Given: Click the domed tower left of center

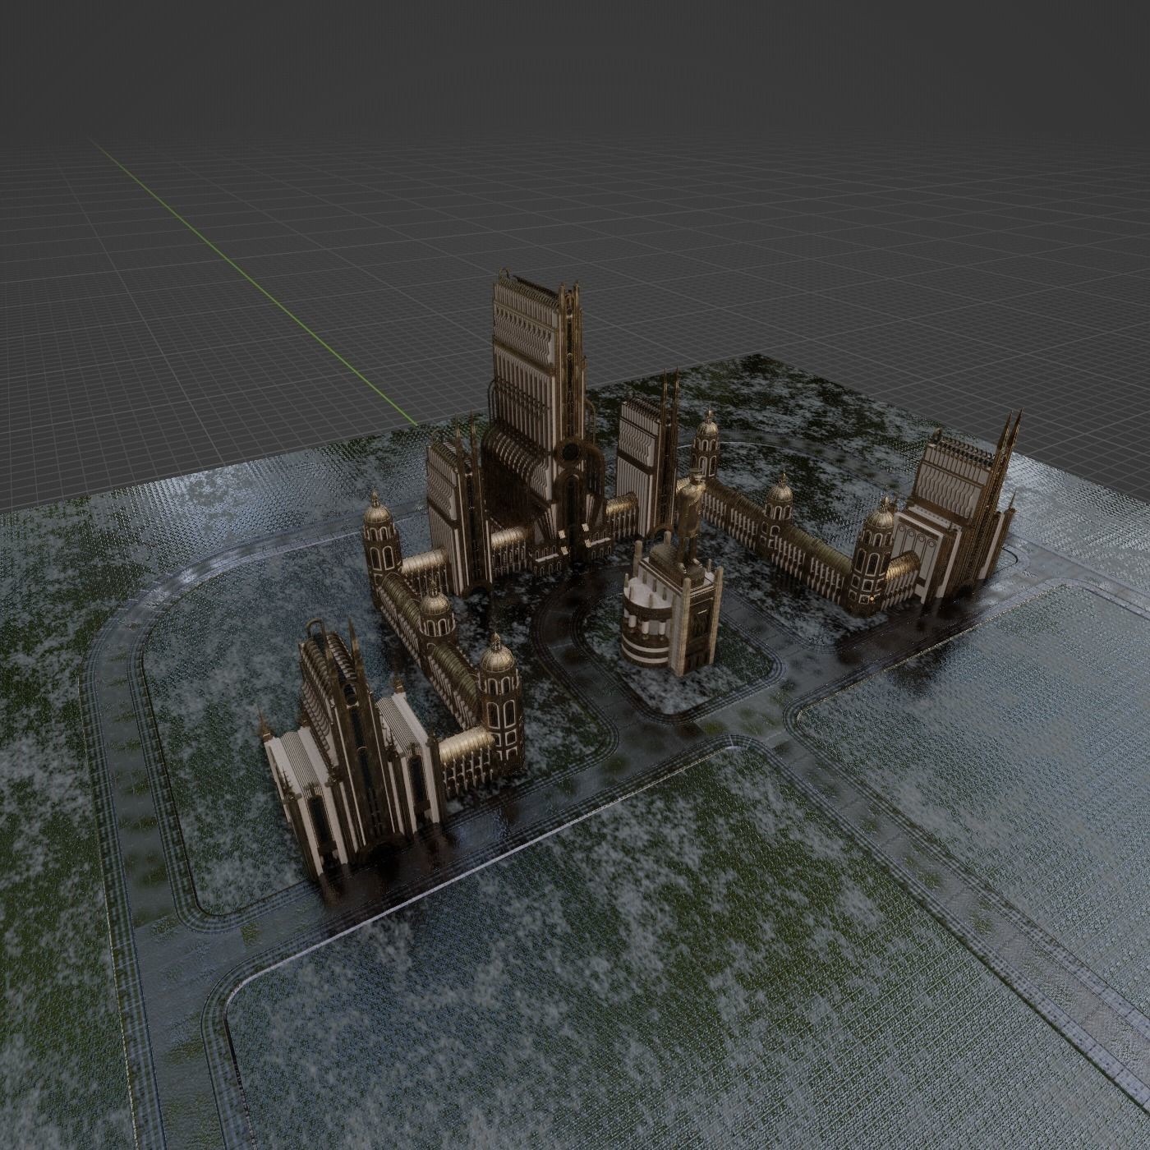Looking at the screenshot, I should click(x=378, y=534).
